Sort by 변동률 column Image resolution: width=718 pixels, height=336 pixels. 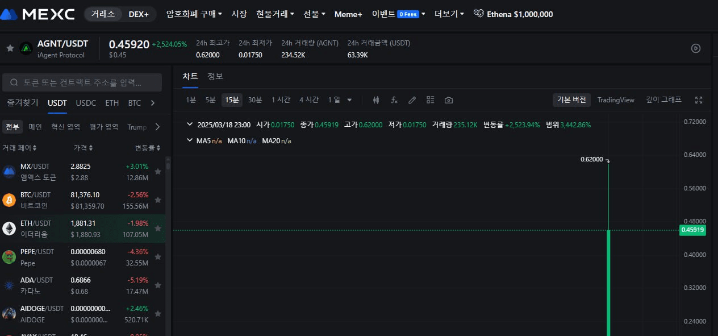147,148
